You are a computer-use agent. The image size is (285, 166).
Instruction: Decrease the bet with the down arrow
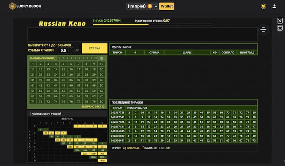click(x=71, y=52)
